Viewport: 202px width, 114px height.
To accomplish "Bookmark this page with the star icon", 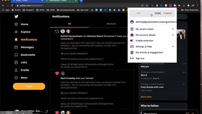I will (147, 6).
